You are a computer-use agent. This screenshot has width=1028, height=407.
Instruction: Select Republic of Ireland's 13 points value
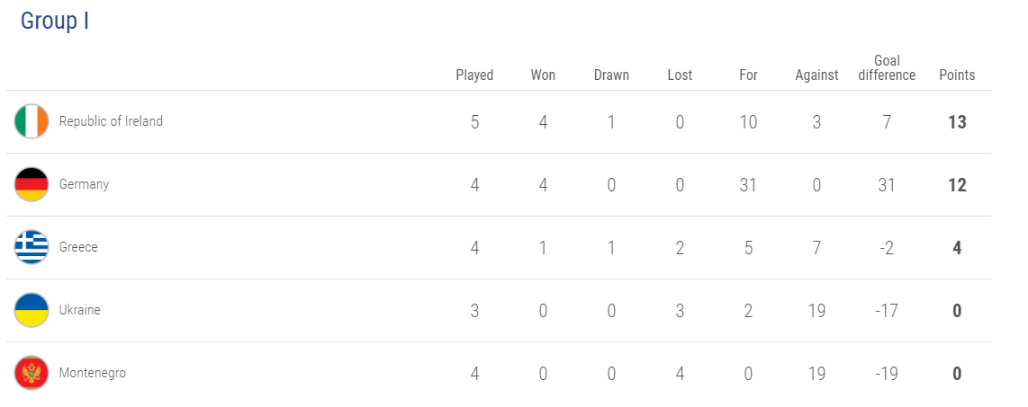[957, 122]
